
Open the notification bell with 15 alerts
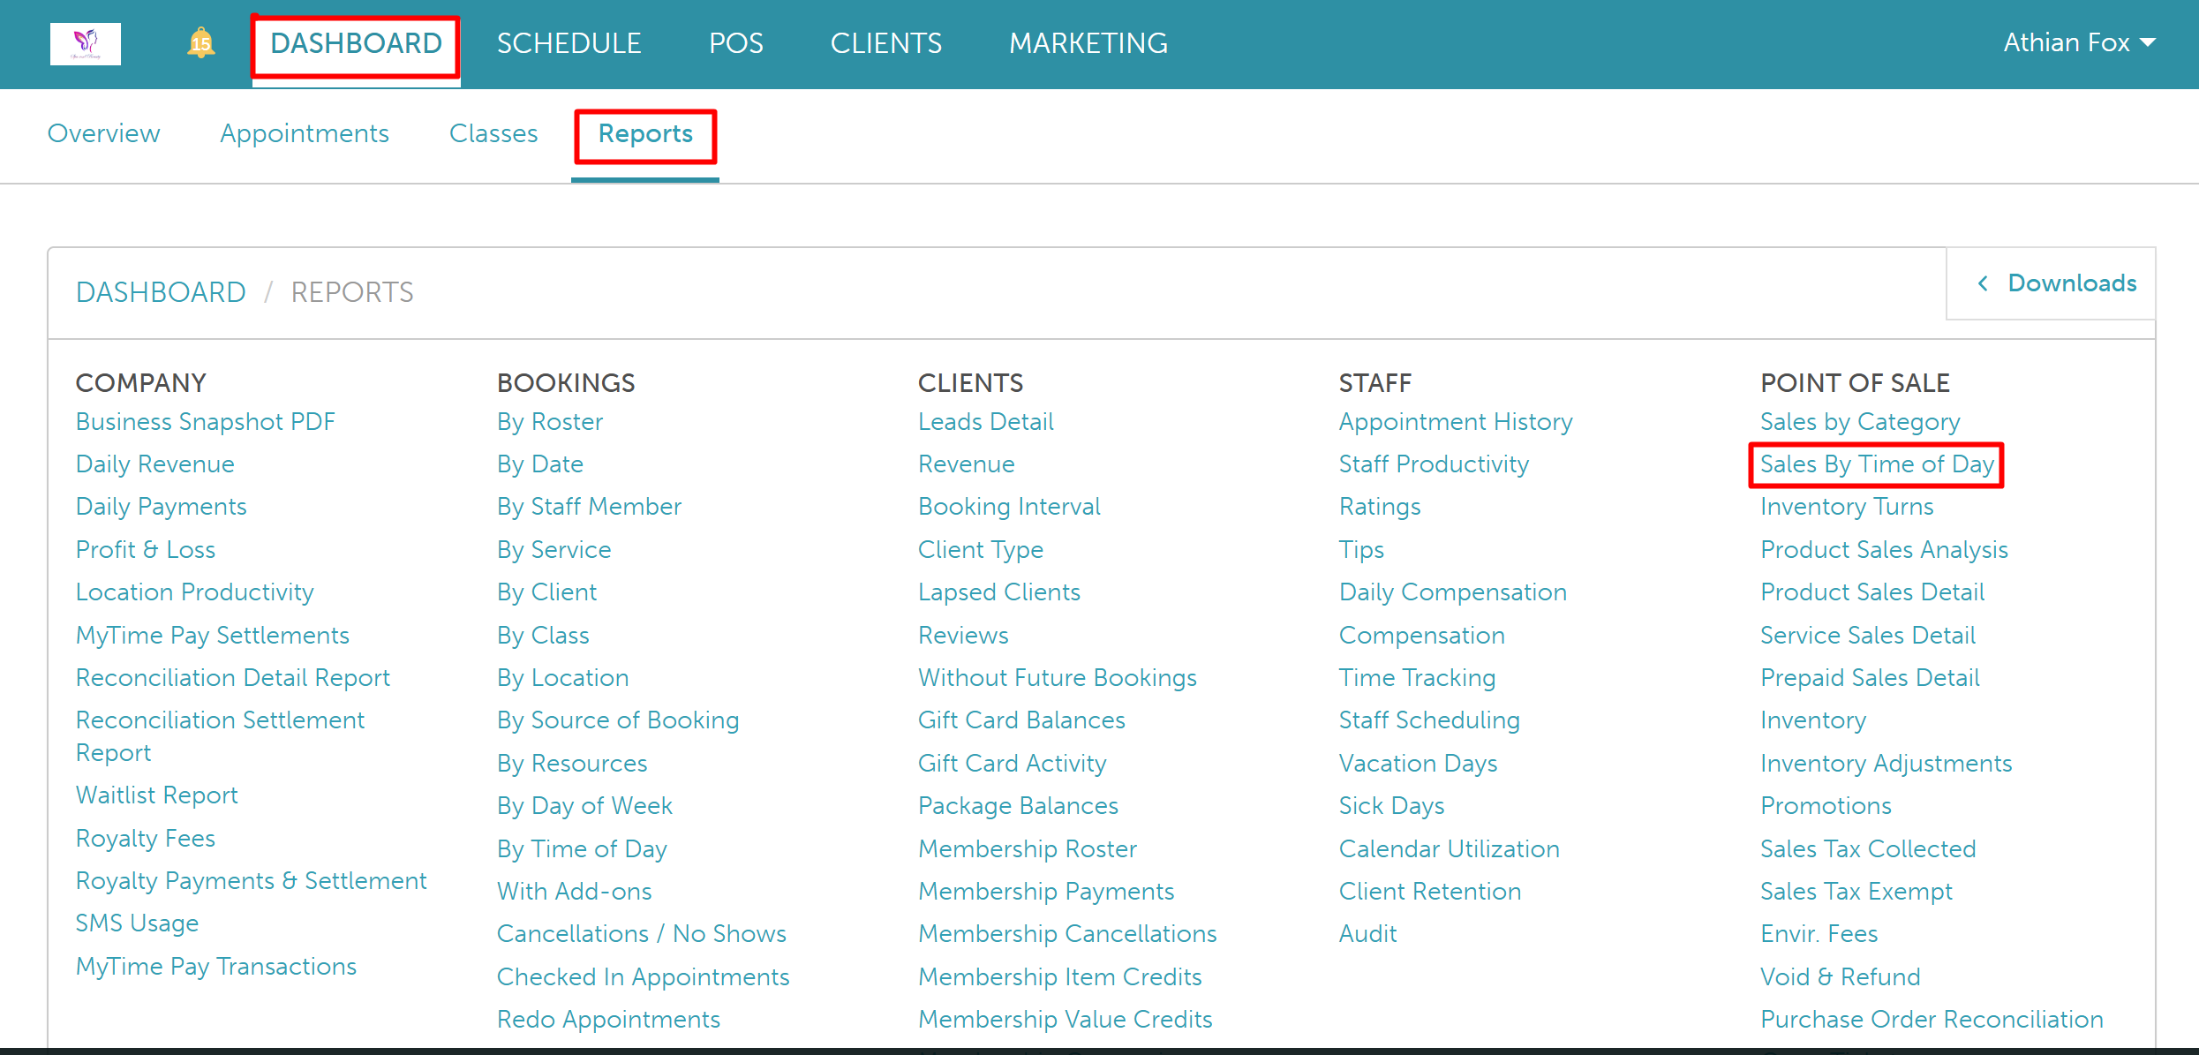click(201, 42)
